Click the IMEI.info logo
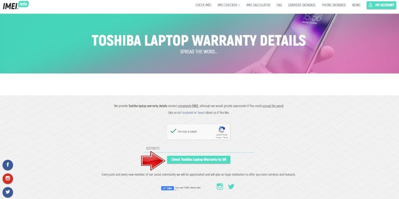The height and width of the screenshot is (199, 399). pos(16,5)
